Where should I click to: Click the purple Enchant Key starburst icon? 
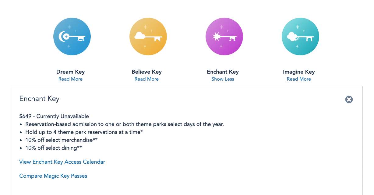[224, 37]
